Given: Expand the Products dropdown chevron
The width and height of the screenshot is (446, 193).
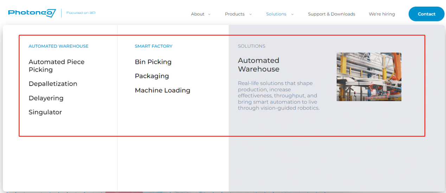Looking at the screenshot, I should click(x=250, y=14).
